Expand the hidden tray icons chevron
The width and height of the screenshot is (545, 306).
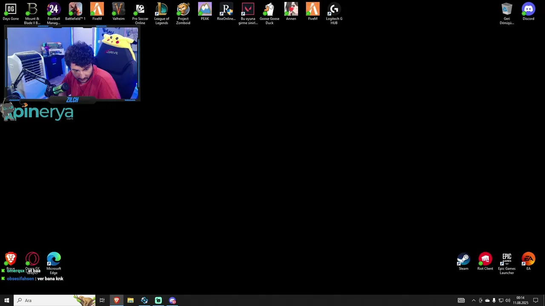coord(473,300)
